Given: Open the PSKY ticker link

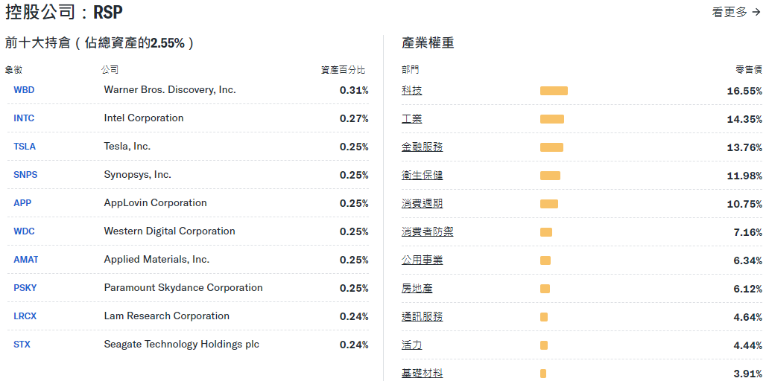Looking at the screenshot, I should [x=25, y=288].
